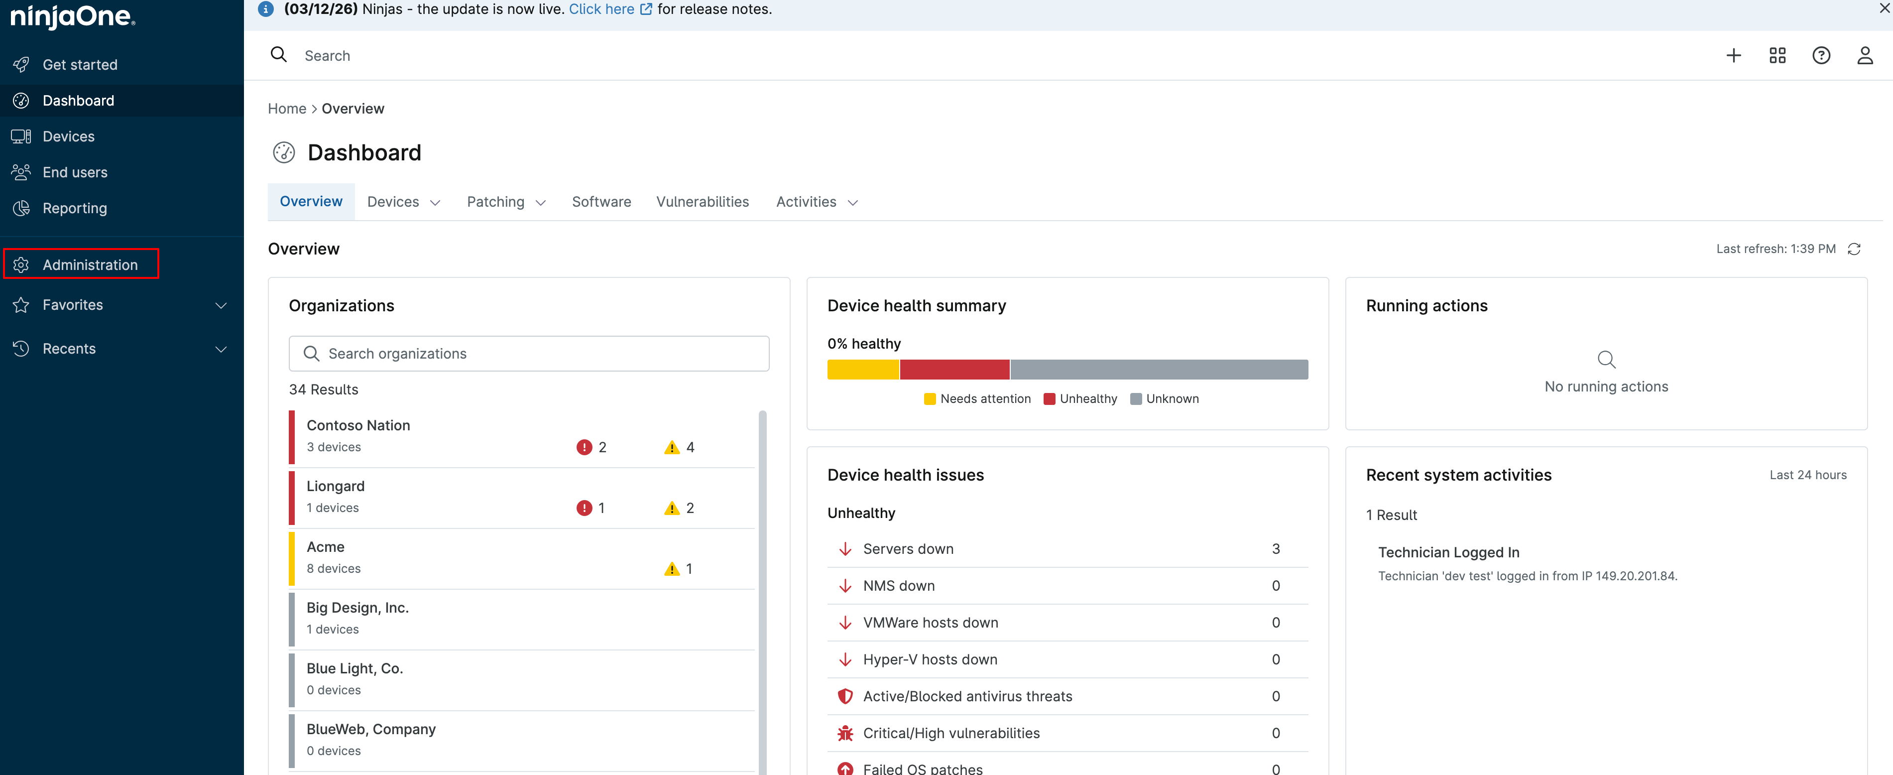Click the refresh icon next to Last refresh
Viewport: 1893px width, 775px height.
tap(1854, 249)
